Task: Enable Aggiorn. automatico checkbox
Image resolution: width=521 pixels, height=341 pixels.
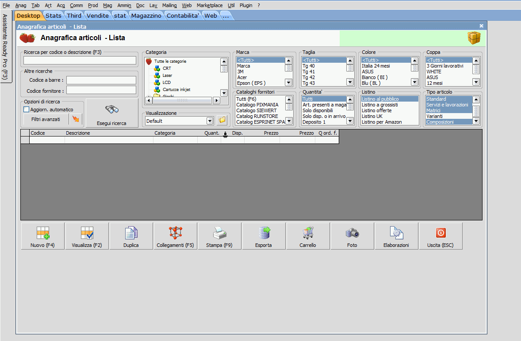Action: pos(27,110)
